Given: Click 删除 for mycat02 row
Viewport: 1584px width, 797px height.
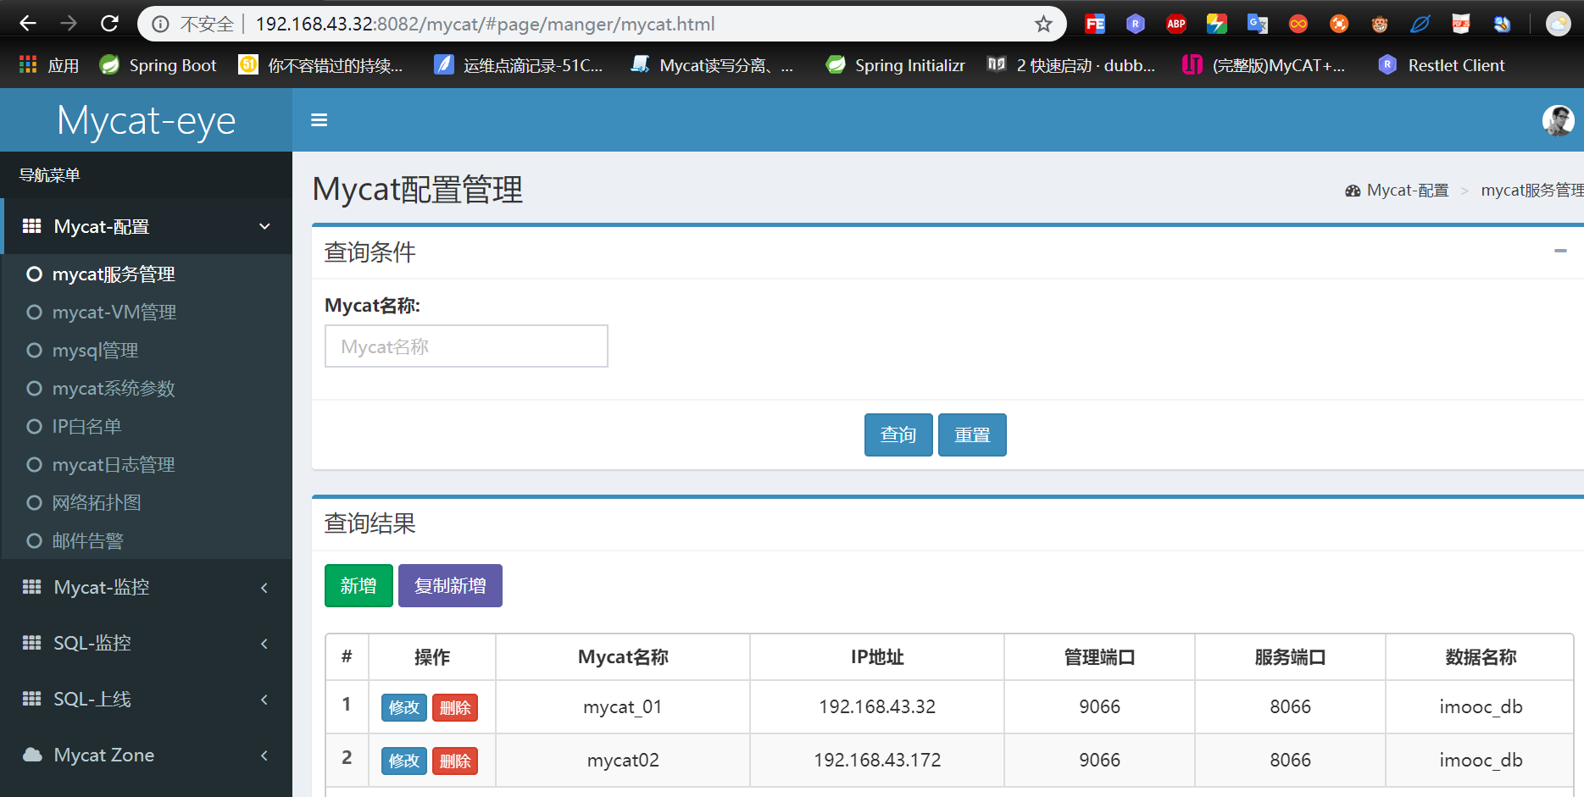Looking at the screenshot, I should pos(455,761).
